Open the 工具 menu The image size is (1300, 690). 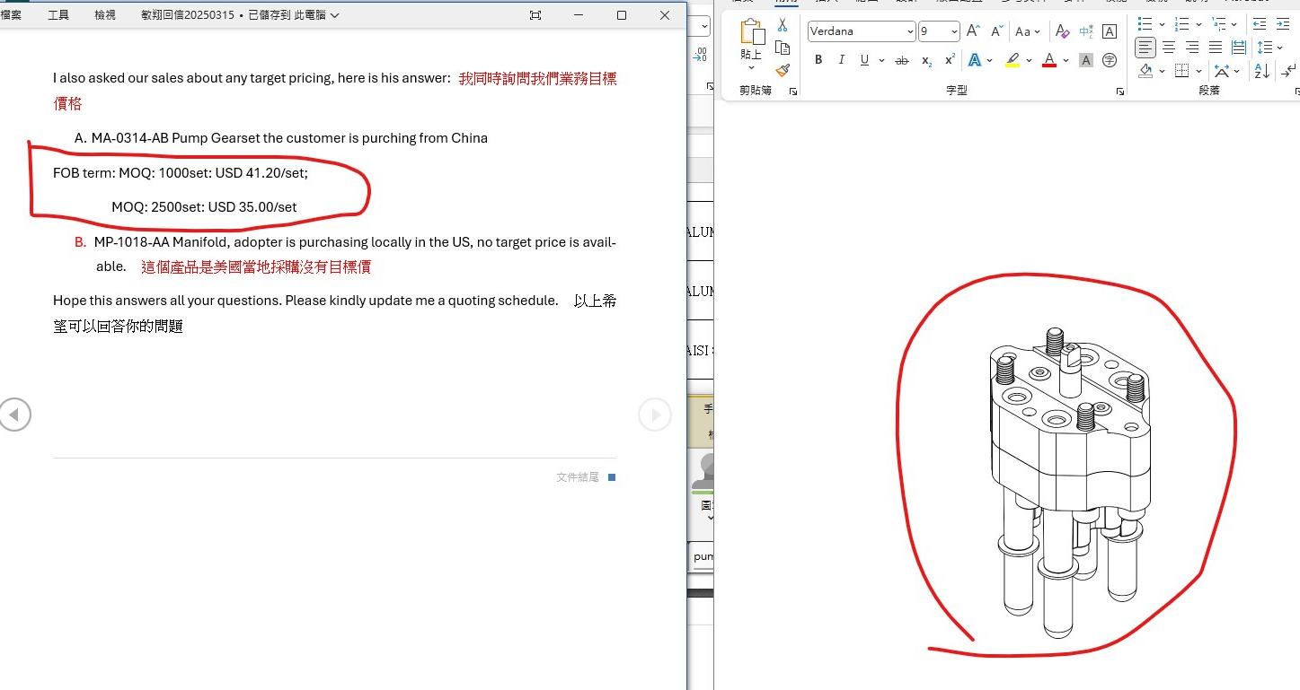click(x=58, y=15)
